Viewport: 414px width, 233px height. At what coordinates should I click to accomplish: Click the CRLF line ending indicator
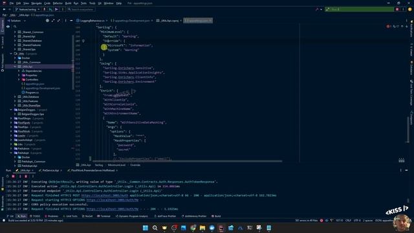348,220
